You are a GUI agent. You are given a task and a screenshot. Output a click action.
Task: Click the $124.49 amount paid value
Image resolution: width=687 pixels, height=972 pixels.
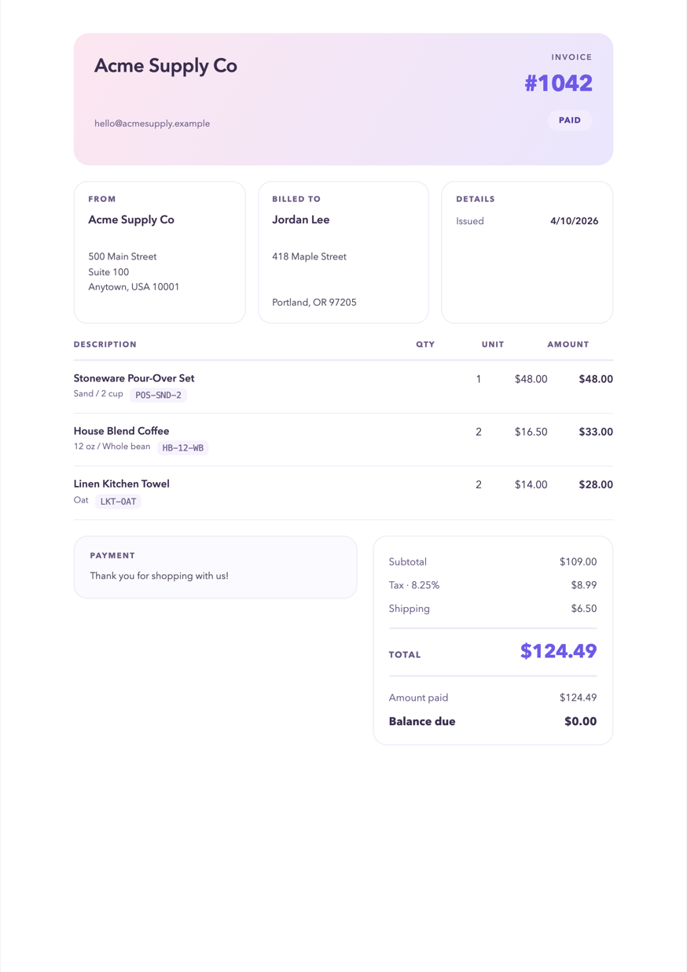[579, 698]
